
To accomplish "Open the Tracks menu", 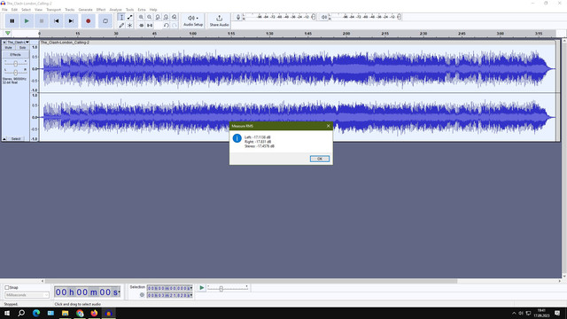I will (x=70, y=10).
